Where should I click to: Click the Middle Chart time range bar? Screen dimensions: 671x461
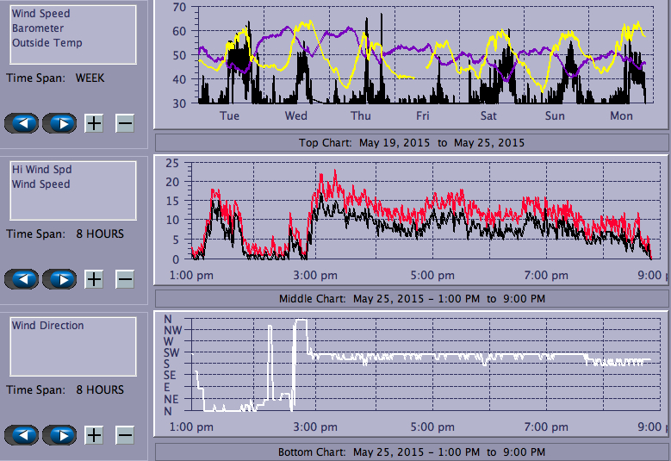[x=412, y=299]
